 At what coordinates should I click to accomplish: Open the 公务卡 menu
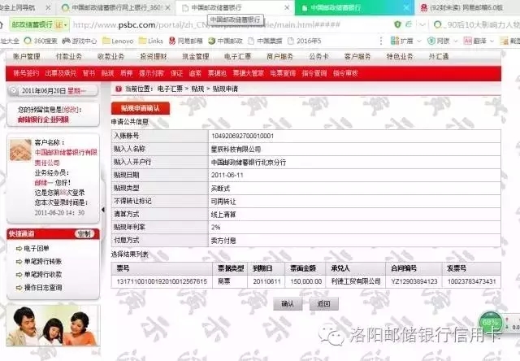tap(318, 56)
